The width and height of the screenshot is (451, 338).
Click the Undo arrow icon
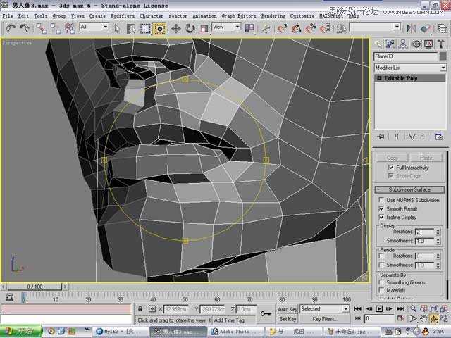[x=11, y=28]
